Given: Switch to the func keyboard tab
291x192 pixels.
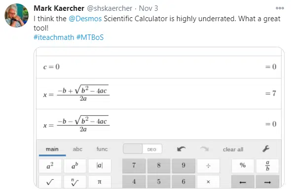Looking at the screenshot, I should [x=102, y=149].
